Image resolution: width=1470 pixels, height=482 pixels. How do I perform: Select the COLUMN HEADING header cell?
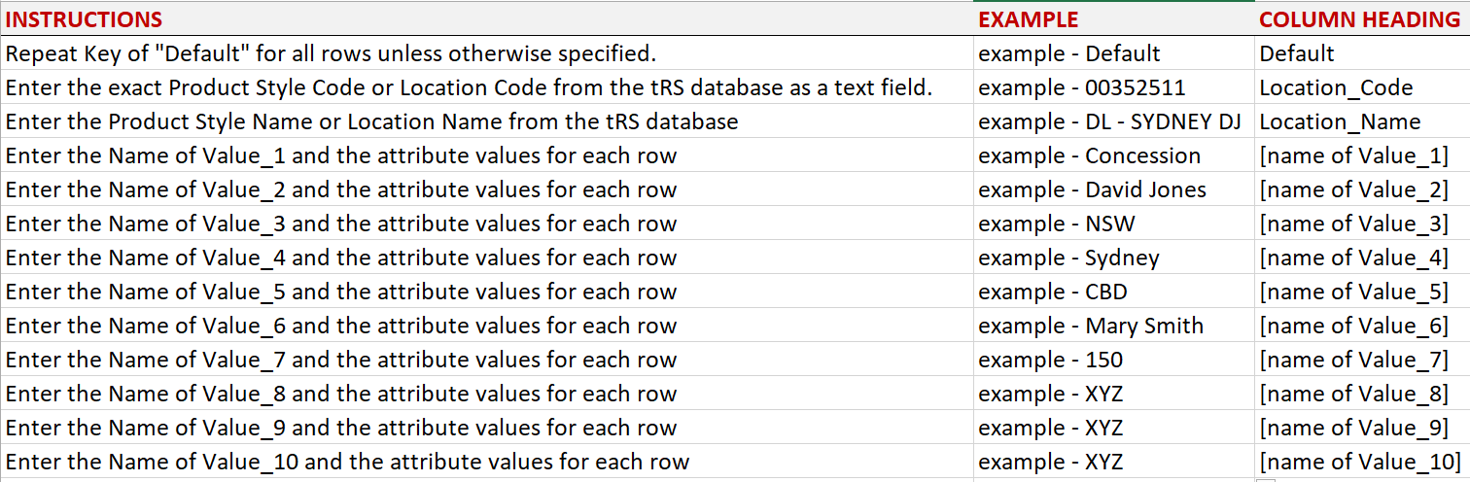(1359, 19)
